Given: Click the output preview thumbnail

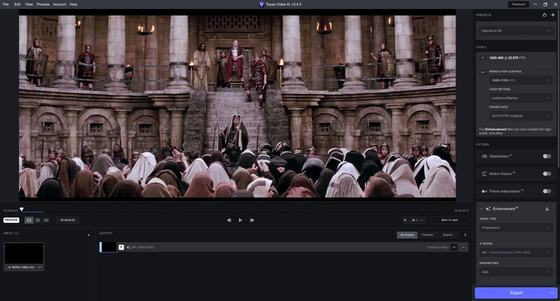Looking at the screenshot, I should click(109, 247).
